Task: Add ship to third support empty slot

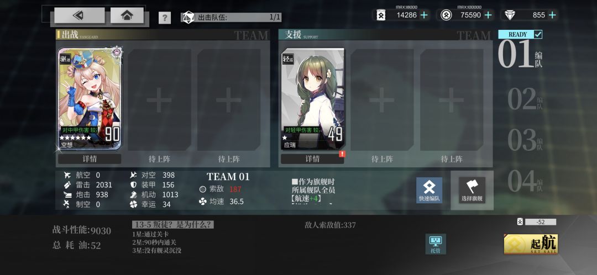Action: [x=452, y=100]
